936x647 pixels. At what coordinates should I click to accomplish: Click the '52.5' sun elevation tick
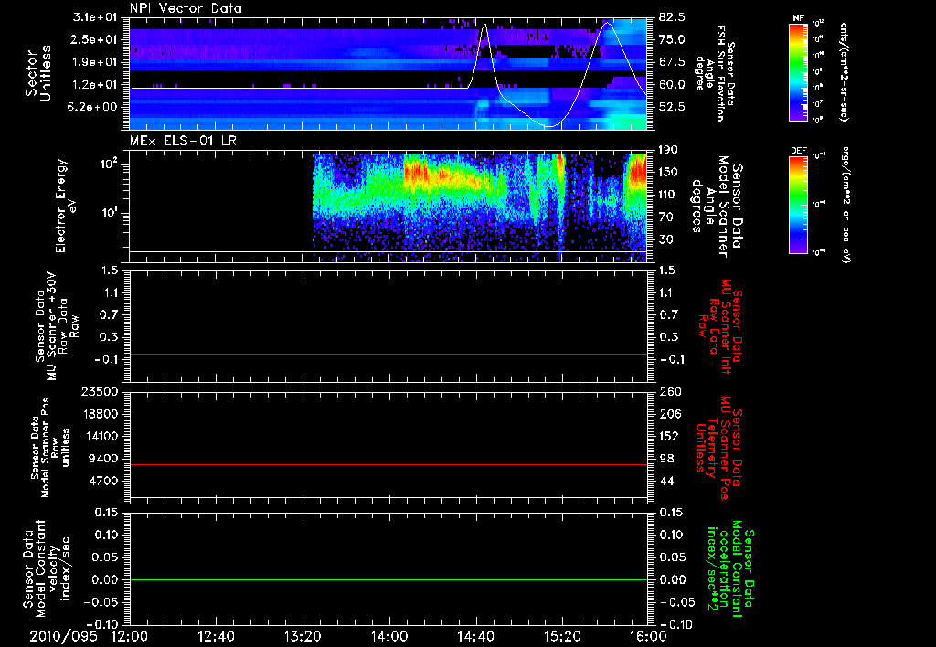[672, 108]
